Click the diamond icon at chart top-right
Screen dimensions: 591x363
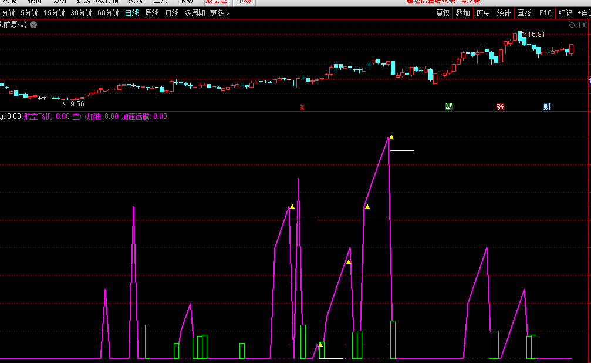[572, 25]
